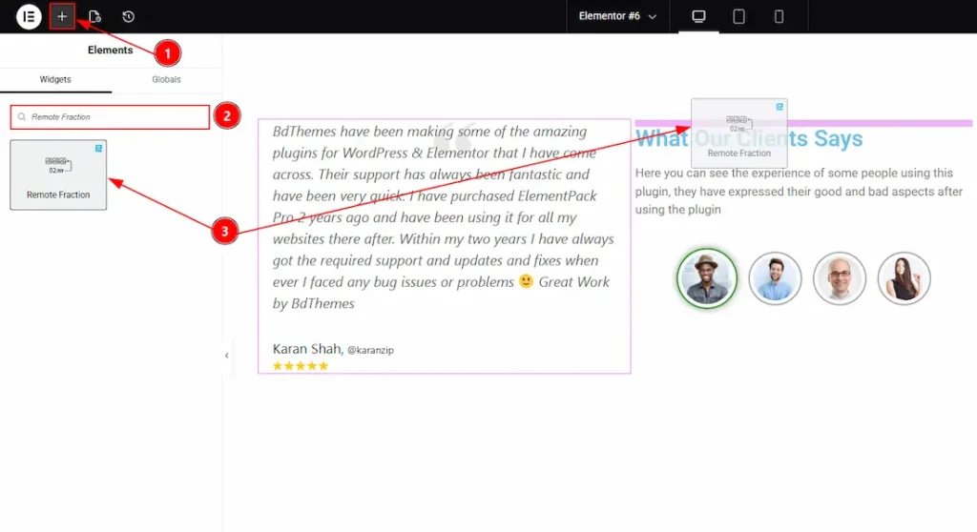Select the bald man with glasses avatar
977x532 pixels.
tap(839, 278)
